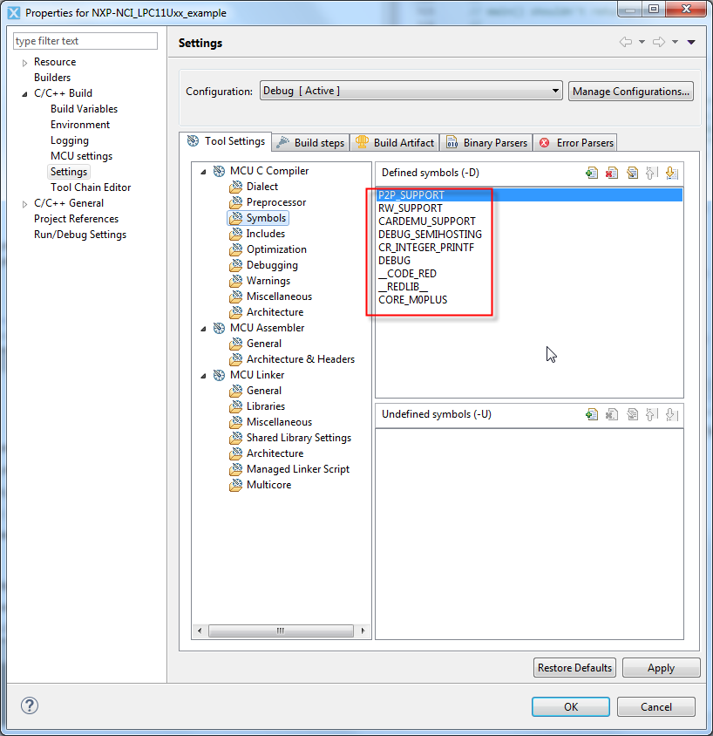Add a new defined symbol
The image size is (713, 736).
(x=592, y=173)
